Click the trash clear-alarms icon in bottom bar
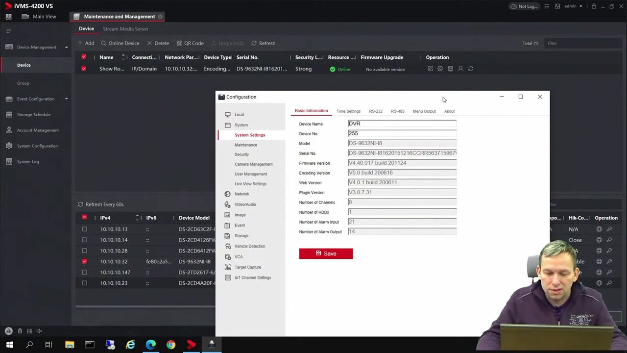This screenshot has width=627, height=353. click(20, 331)
